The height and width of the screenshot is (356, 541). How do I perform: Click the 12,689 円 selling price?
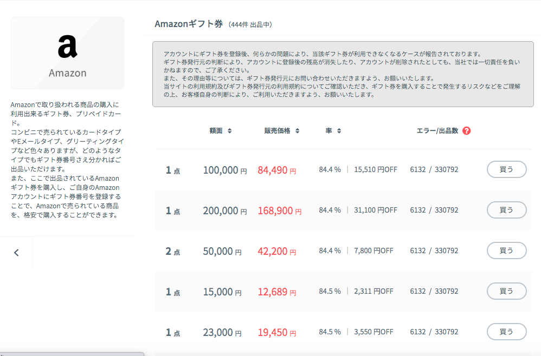(x=276, y=292)
